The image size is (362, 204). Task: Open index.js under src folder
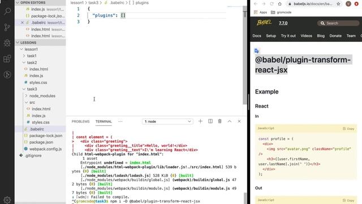click(x=41, y=116)
